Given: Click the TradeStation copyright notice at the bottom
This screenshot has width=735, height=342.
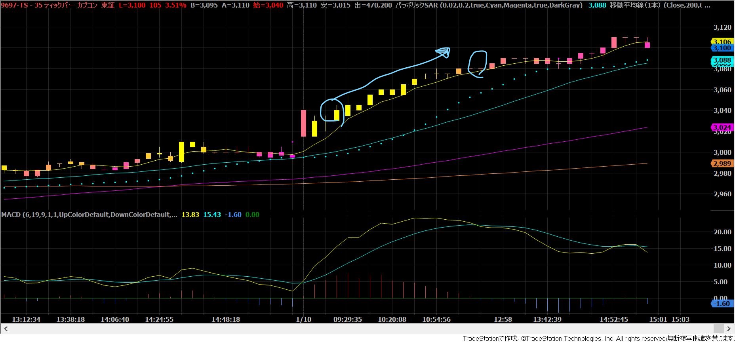Looking at the screenshot, I should (x=598, y=338).
